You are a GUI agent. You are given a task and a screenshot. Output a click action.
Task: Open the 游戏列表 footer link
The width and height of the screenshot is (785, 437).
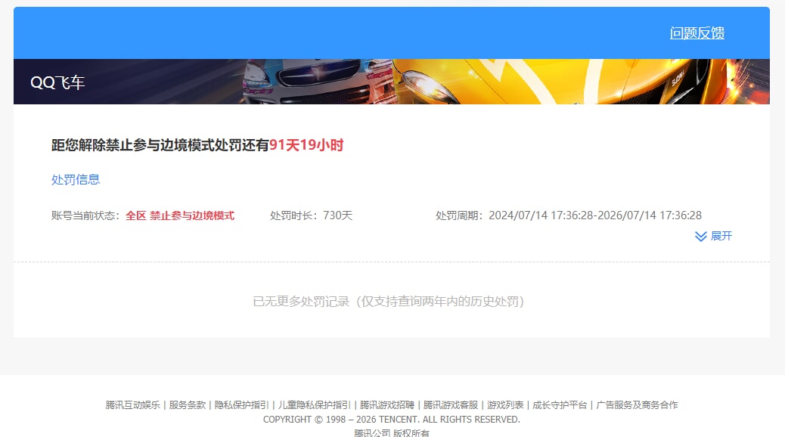pos(505,405)
